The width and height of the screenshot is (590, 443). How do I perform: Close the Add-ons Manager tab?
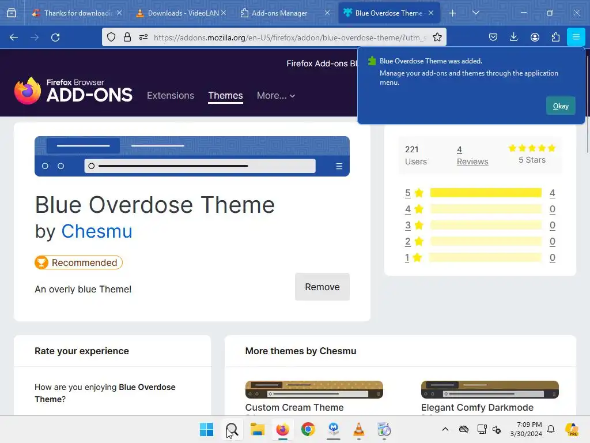point(327,13)
